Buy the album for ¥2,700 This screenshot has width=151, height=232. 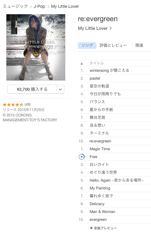[x=32, y=89]
